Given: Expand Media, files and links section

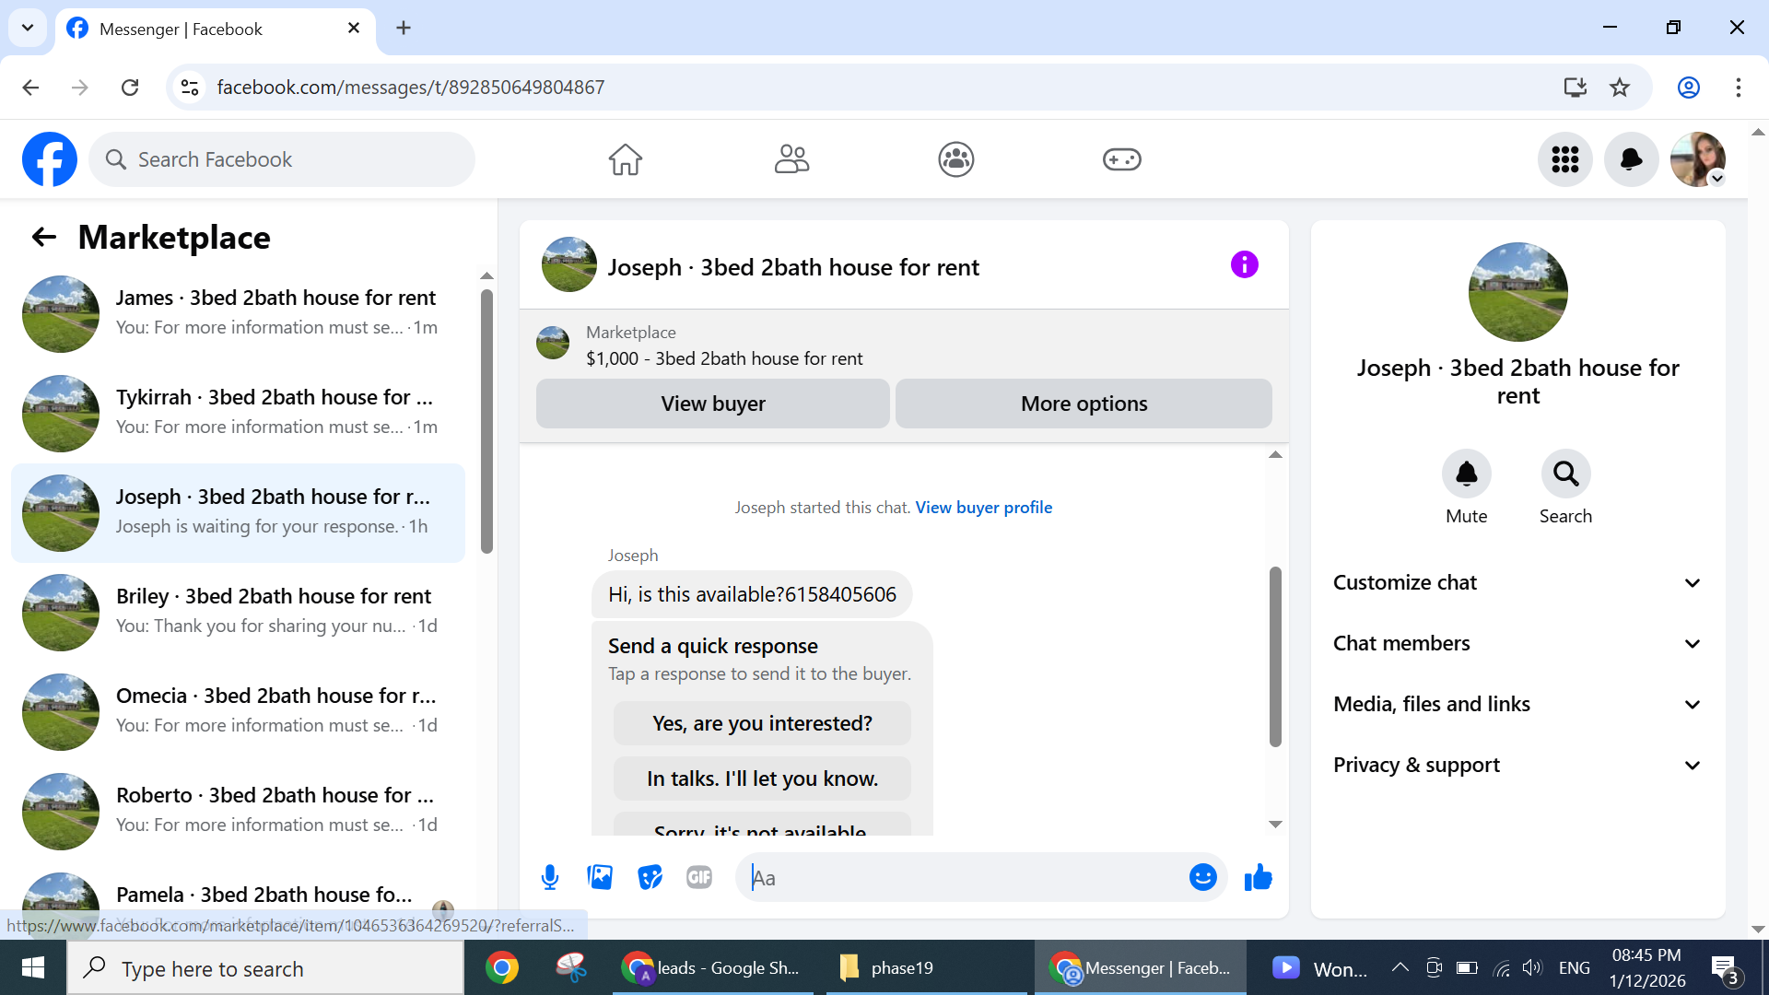Looking at the screenshot, I should (x=1517, y=705).
